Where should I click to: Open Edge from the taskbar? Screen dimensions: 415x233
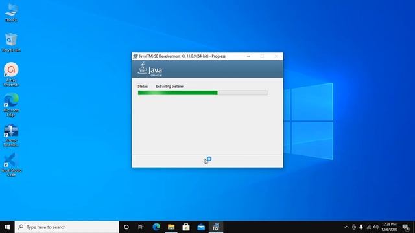pos(156,227)
